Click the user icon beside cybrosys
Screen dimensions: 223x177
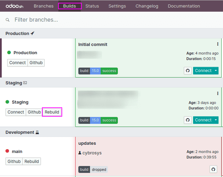coord(80,153)
